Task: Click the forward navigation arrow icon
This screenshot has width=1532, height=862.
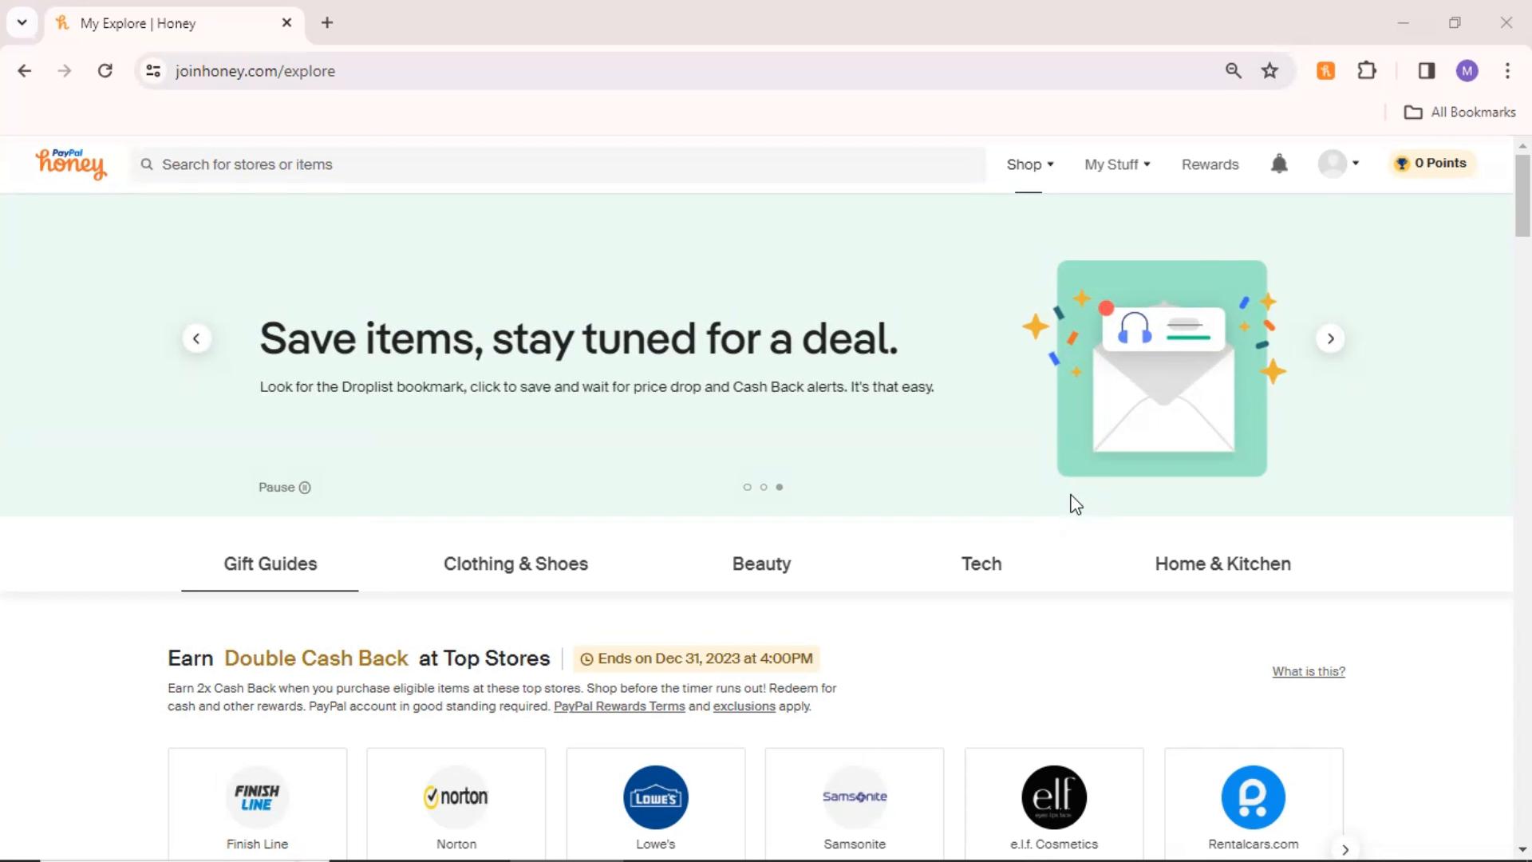Action: click(x=1330, y=339)
